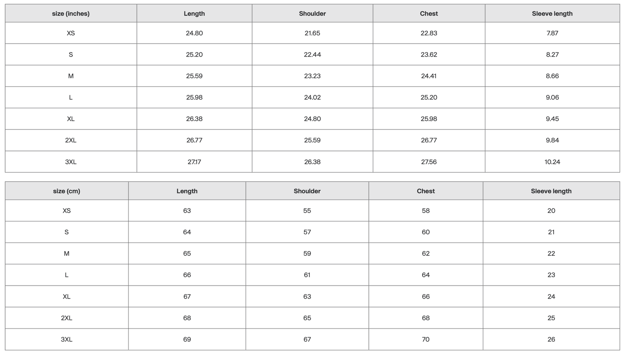Click the Chest header in the cm table

point(426,191)
